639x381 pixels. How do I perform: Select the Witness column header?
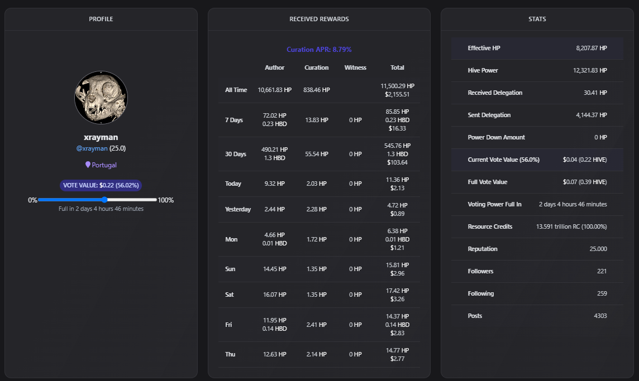coord(355,67)
